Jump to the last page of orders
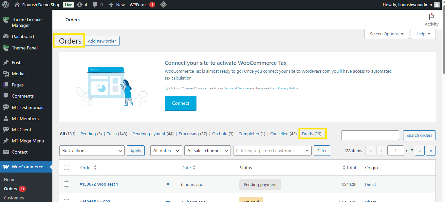The image size is (445, 202). [x=431, y=151]
